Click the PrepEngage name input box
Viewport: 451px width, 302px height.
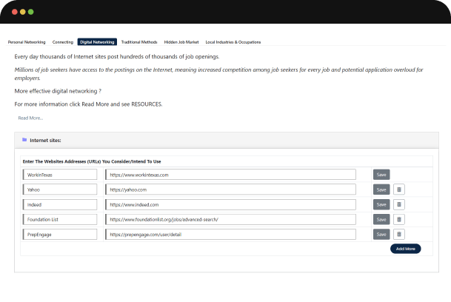coord(60,234)
